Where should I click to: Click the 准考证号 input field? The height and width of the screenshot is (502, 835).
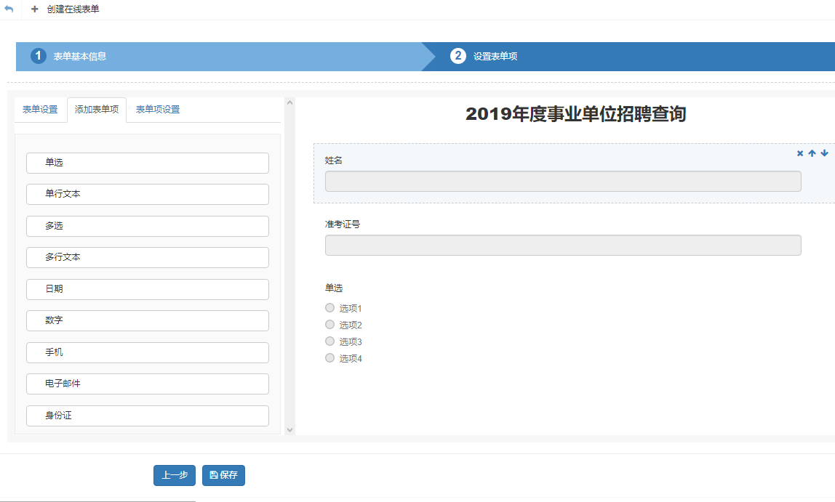[563, 246]
